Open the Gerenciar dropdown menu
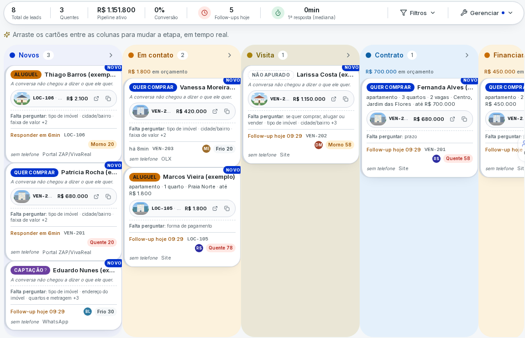The image size is (525, 338). click(x=487, y=13)
